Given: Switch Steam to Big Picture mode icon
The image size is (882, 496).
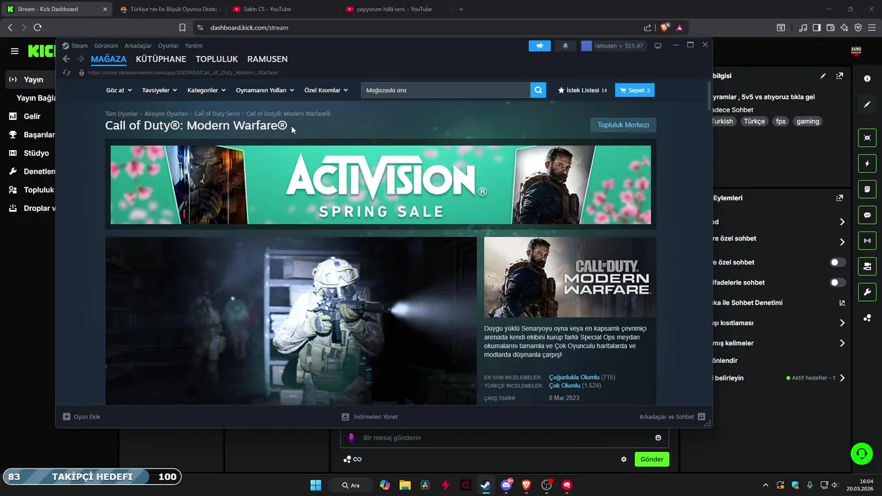Looking at the screenshot, I should (x=657, y=45).
